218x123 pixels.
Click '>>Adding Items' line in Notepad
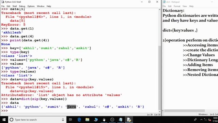[198, 65]
